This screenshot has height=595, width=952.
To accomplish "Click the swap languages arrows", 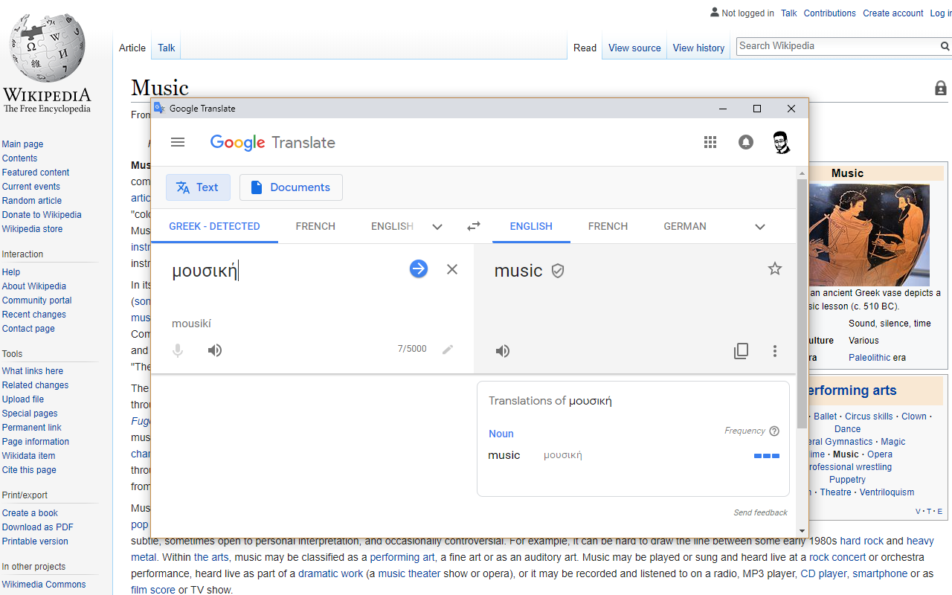I will pos(473,225).
